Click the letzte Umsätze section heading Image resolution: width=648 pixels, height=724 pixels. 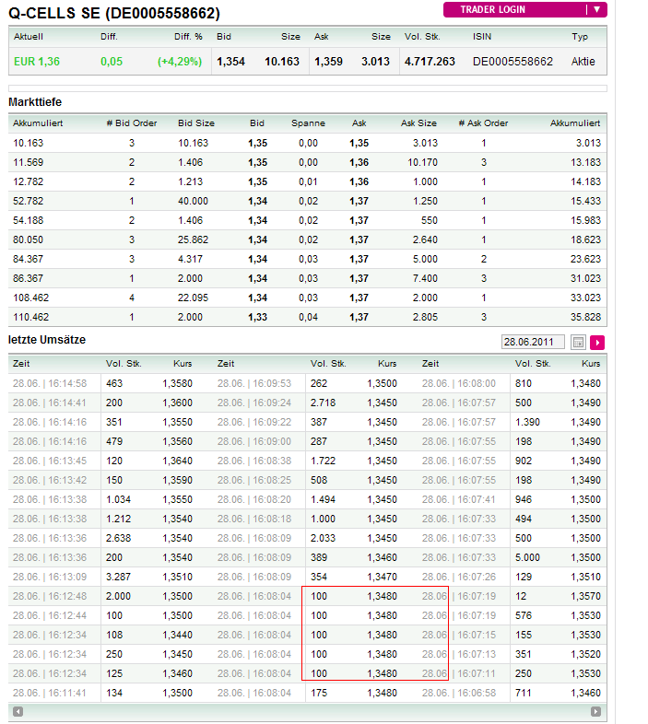(x=47, y=340)
